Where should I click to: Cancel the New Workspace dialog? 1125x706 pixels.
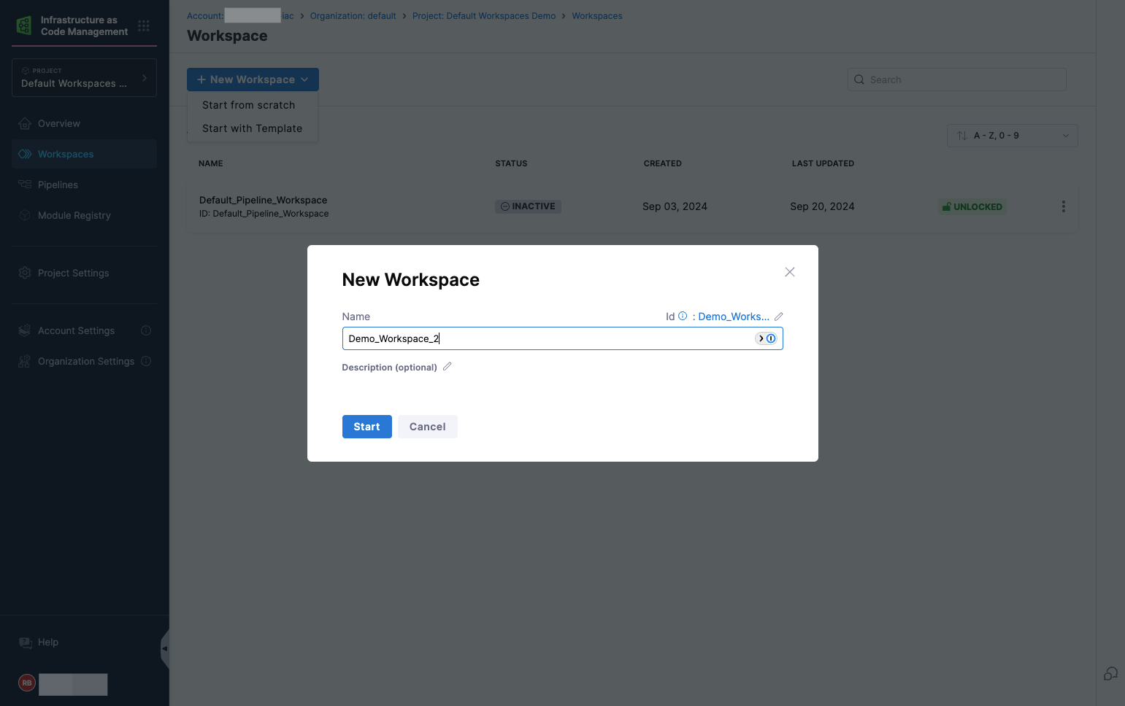(x=427, y=427)
